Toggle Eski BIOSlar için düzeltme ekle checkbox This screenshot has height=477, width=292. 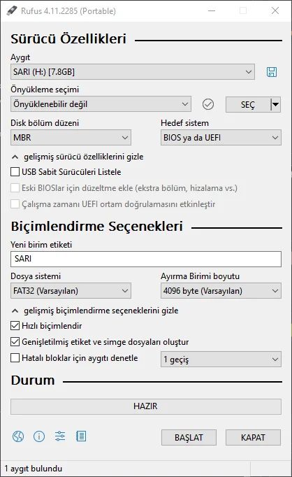(x=15, y=188)
